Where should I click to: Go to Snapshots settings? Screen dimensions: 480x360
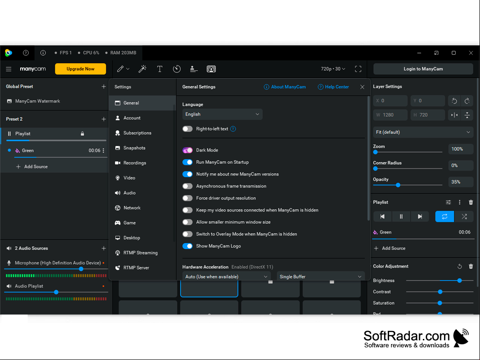click(x=142, y=148)
